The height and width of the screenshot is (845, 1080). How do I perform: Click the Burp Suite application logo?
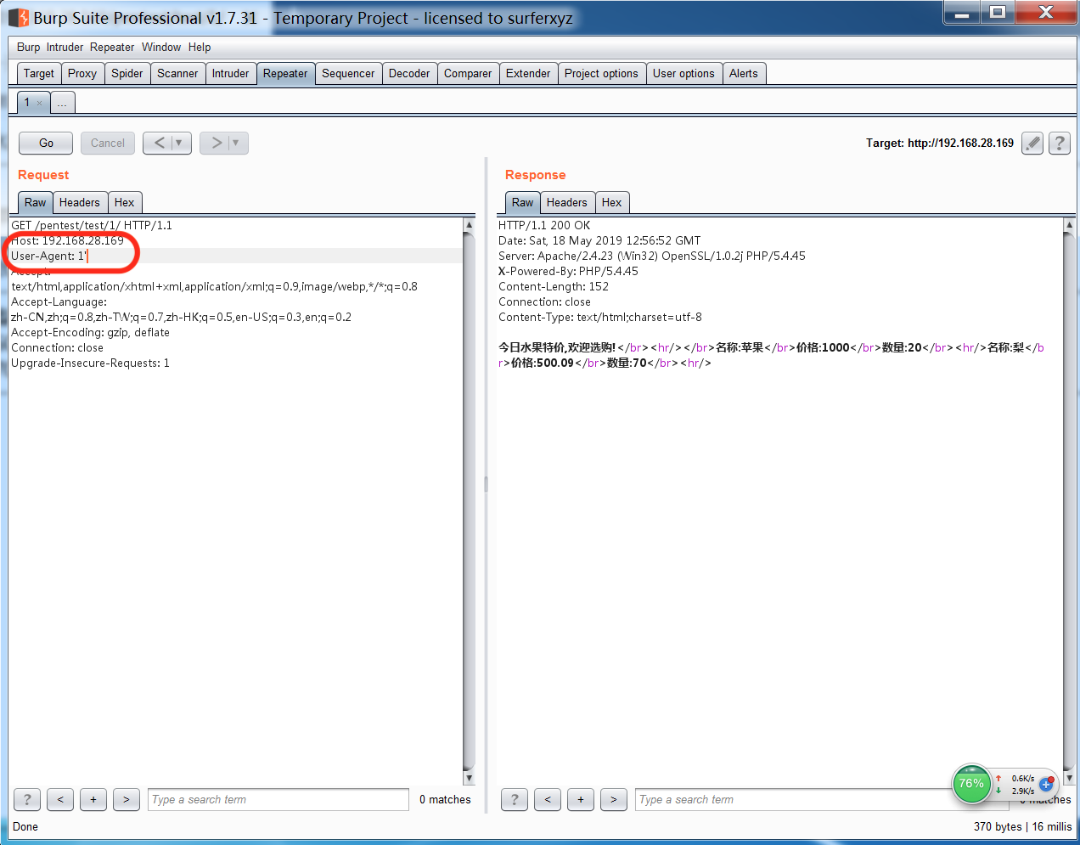click(x=19, y=18)
